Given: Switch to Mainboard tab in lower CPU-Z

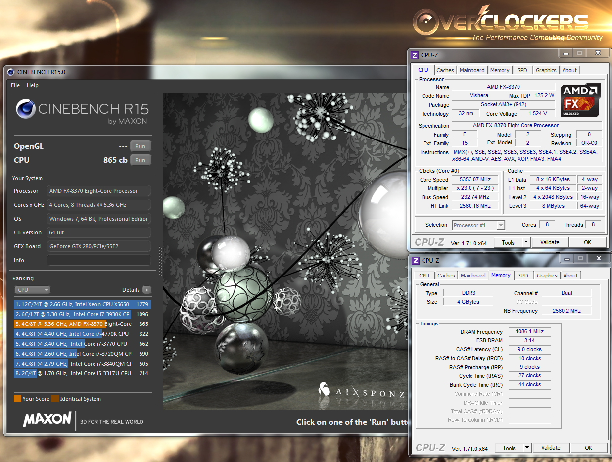Looking at the screenshot, I should pyautogui.click(x=473, y=276).
